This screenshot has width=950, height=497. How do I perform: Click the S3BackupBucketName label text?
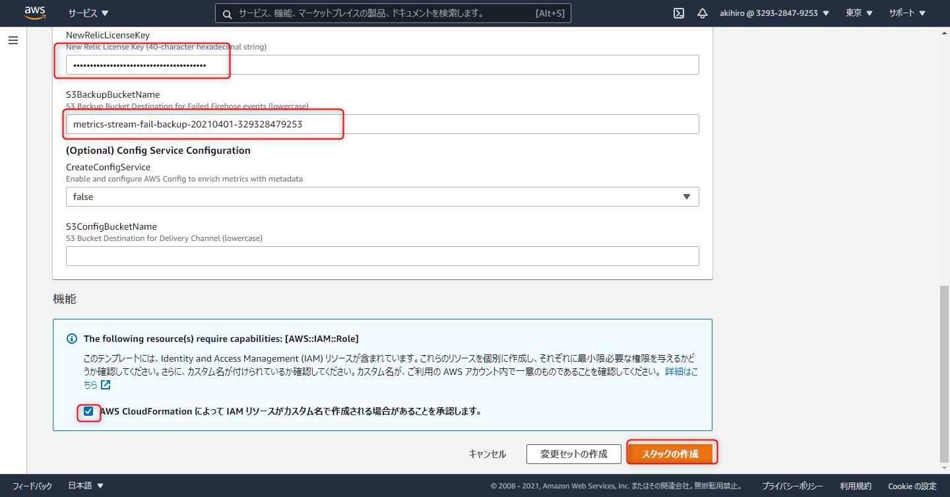113,94
